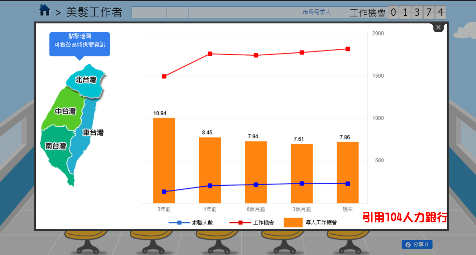Click the orange bar labeled 7.61
Image resolution: width=476 pixels, height=255 pixels.
pos(302,173)
